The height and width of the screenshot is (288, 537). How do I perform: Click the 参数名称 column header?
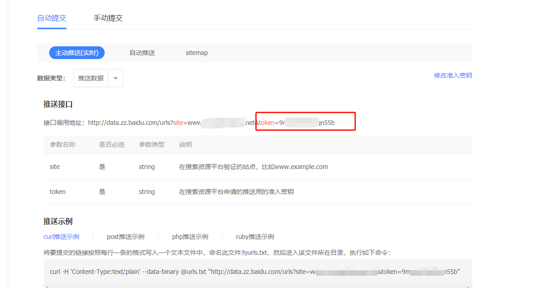pyautogui.click(x=63, y=144)
